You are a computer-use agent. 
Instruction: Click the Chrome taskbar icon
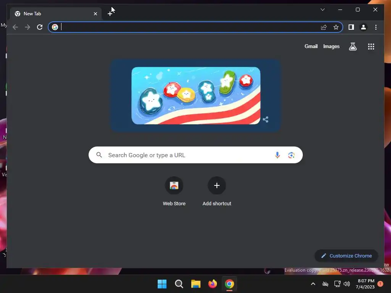[229, 284]
